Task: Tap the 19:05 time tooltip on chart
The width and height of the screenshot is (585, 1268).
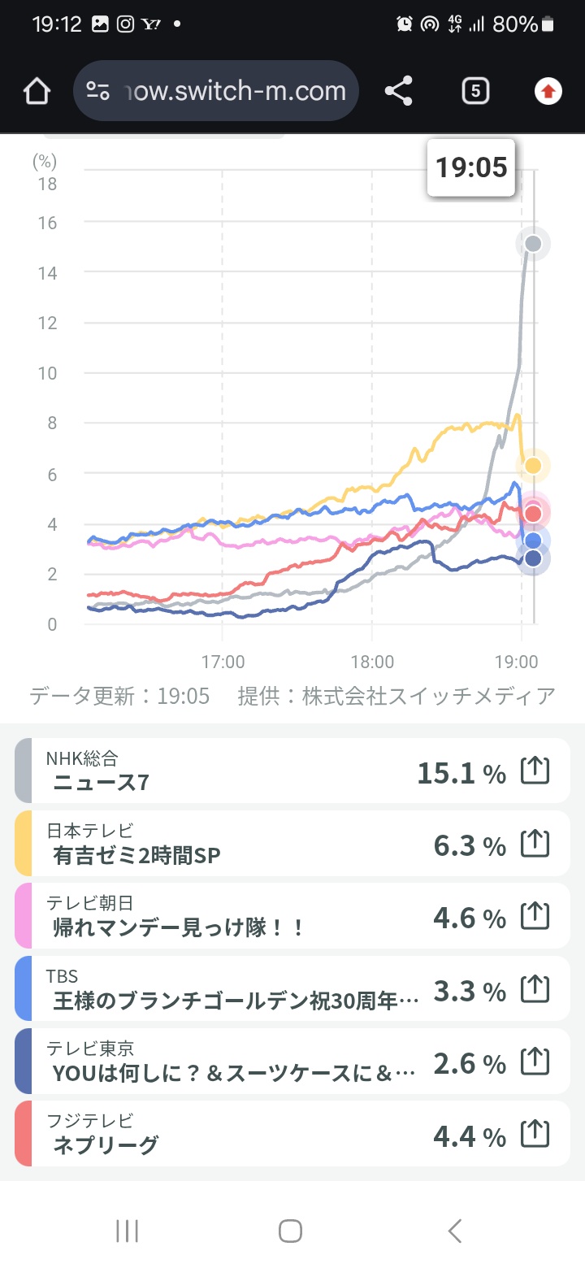Action: tap(471, 167)
